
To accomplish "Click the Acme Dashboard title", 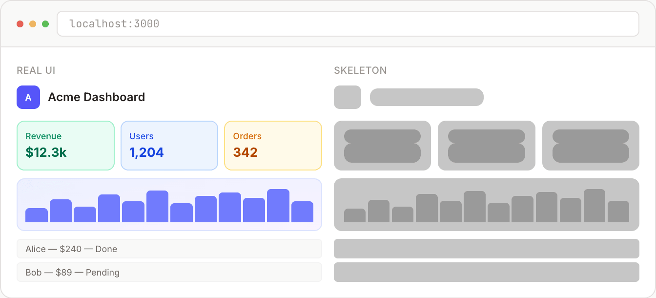I will (x=96, y=97).
